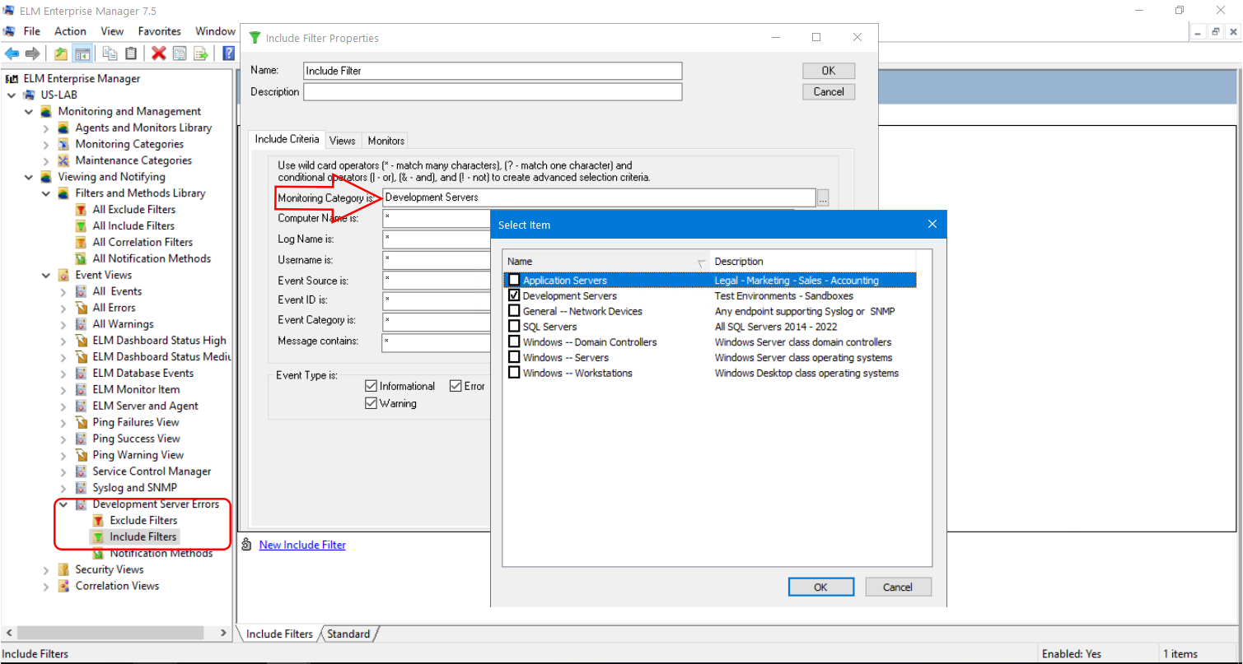
Task: Click the Forward arrow in the toolbar
Action: (x=32, y=53)
